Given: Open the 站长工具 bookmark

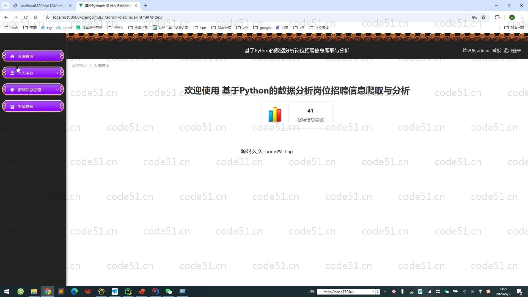Looking at the screenshot, I should click(170, 28).
